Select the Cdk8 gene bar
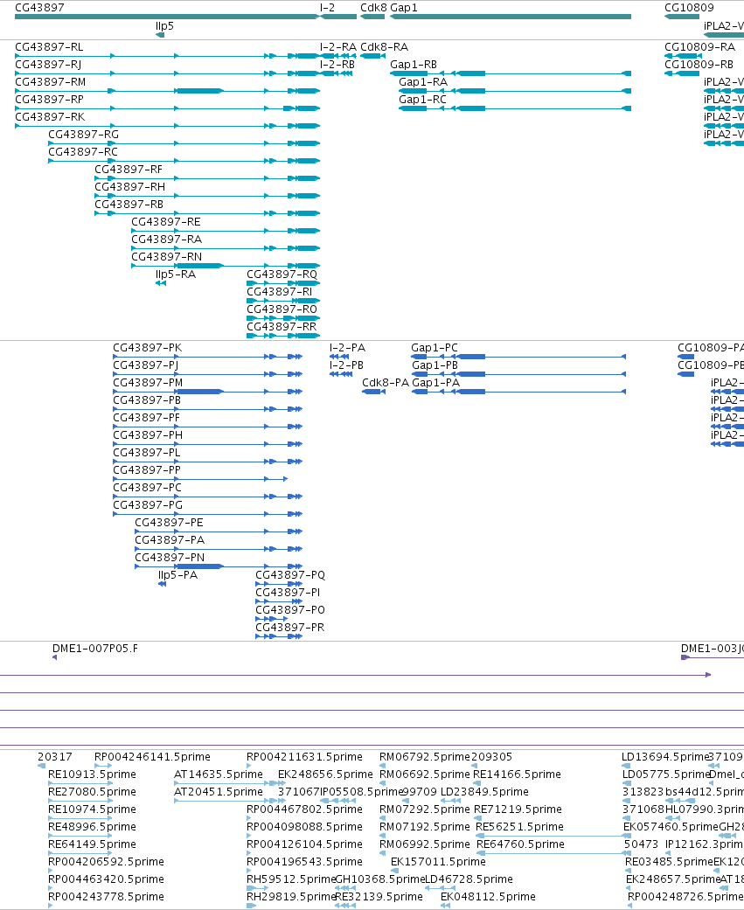This screenshot has height=910, width=744. click(372, 17)
